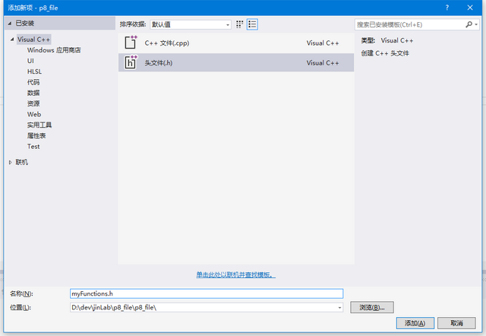The image size is (486, 336).
Task: Select the 资源 category
Action: pyautogui.click(x=33, y=103)
